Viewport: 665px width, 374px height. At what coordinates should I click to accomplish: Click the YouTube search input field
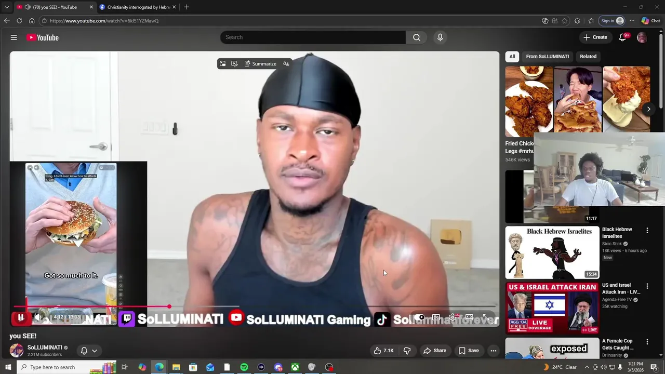coord(313,37)
